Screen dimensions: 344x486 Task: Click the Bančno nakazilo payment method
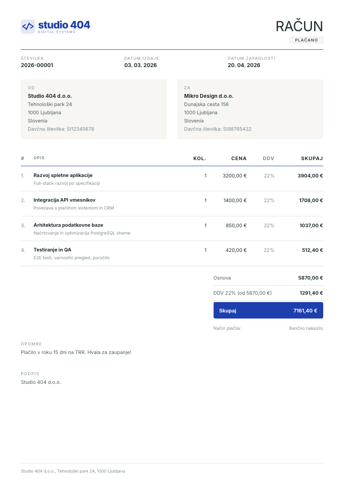coord(306,328)
